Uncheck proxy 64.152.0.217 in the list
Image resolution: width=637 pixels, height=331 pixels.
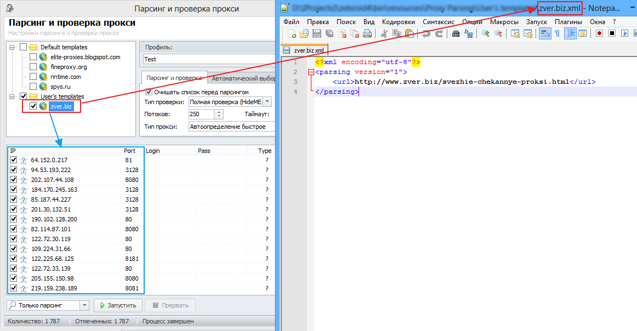pos(14,160)
